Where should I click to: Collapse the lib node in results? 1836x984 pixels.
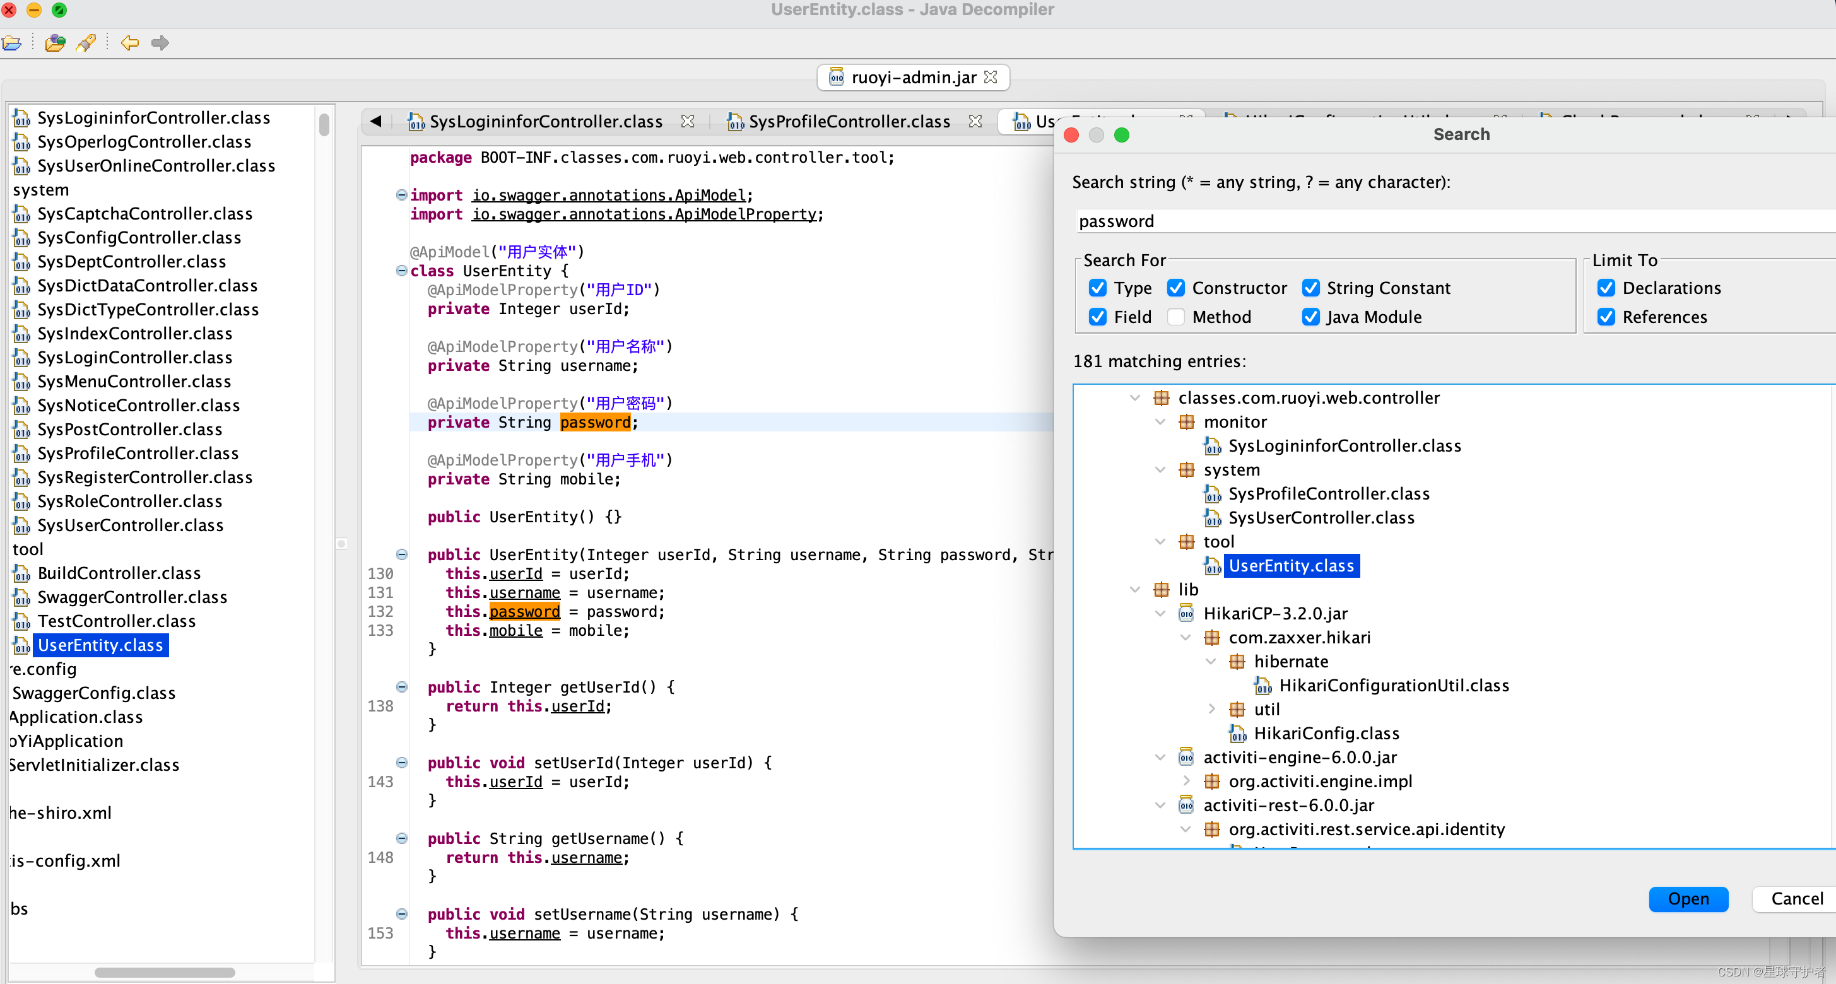pos(1136,589)
